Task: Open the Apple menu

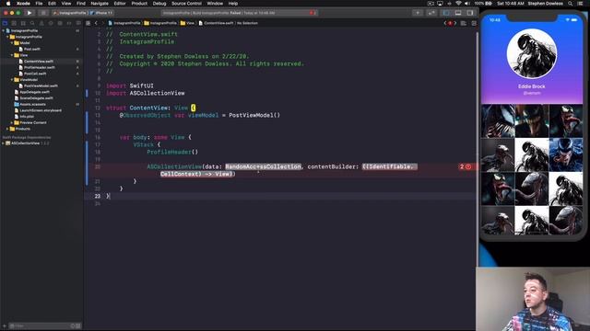Action: pyautogui.click(x=8, y=4)
